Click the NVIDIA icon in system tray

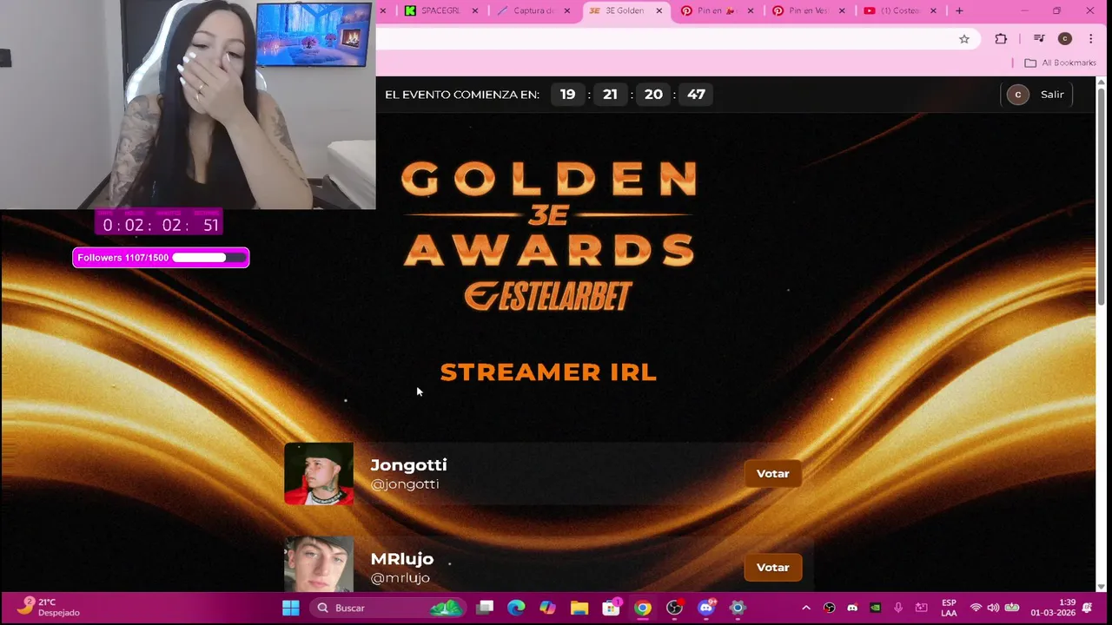click(x=876, y=608)
